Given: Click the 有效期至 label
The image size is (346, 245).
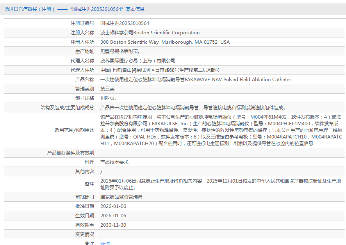Looking at the screenshot, I should click(85, 225).
